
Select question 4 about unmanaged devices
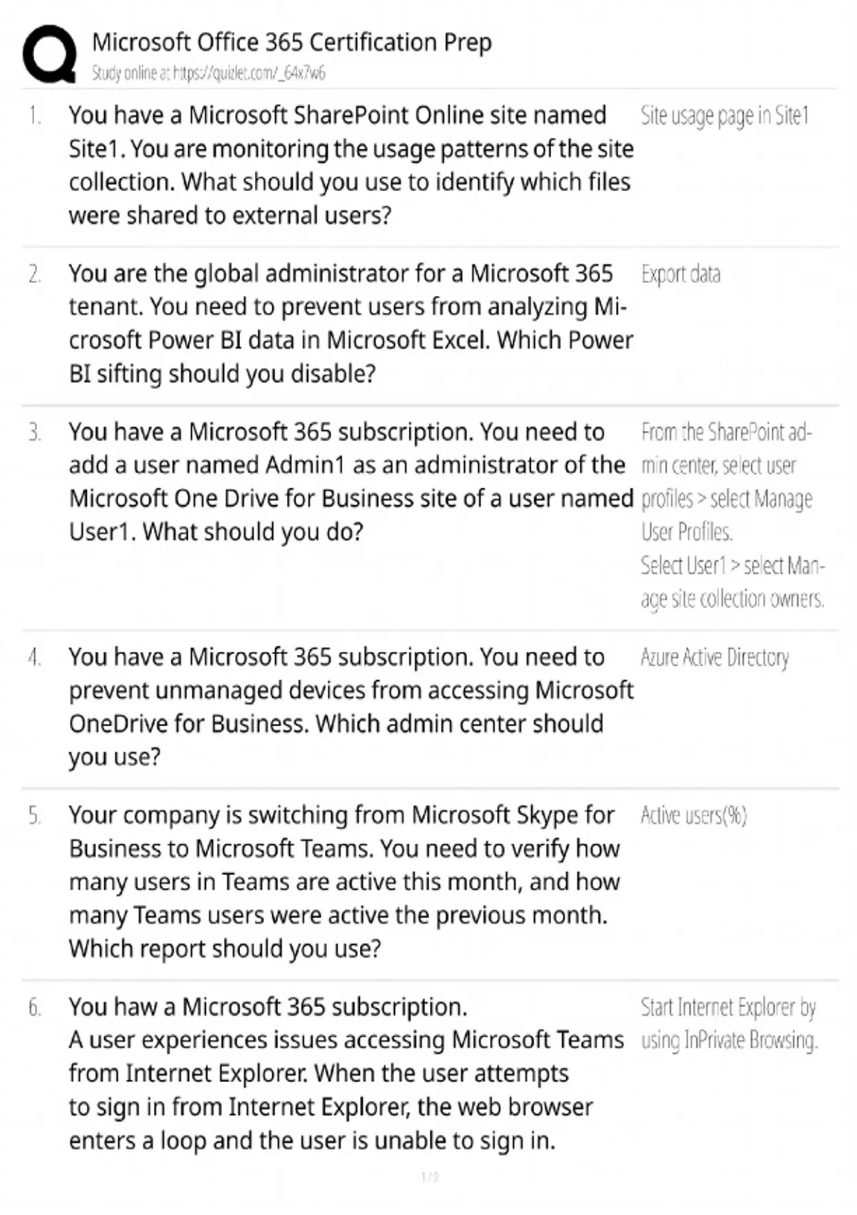tap(350, 707)
